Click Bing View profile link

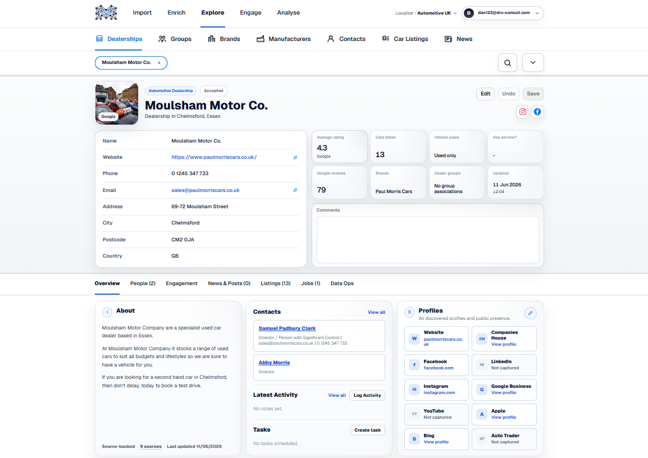pyautogui.click(x=436, y=442)
